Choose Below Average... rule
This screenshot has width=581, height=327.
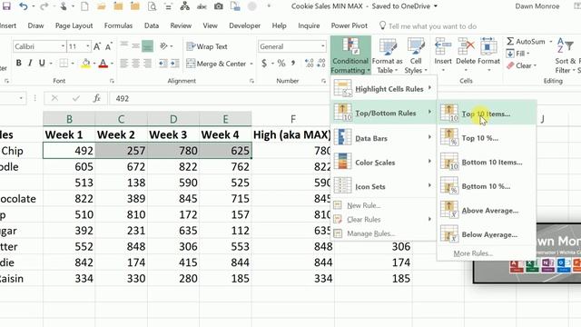pos(487,234)
